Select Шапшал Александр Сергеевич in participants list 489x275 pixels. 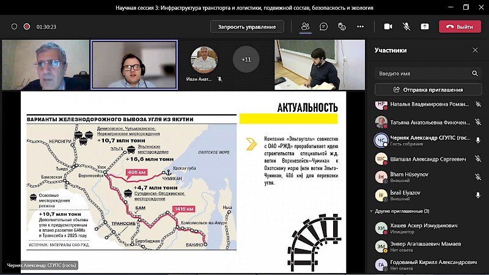428,159
